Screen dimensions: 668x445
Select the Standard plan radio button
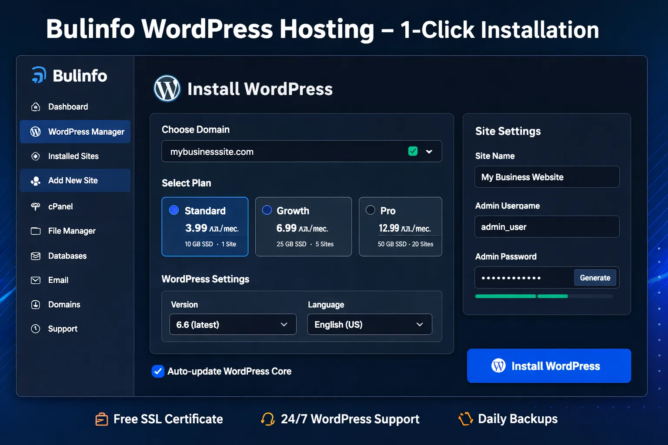[174, 210]
